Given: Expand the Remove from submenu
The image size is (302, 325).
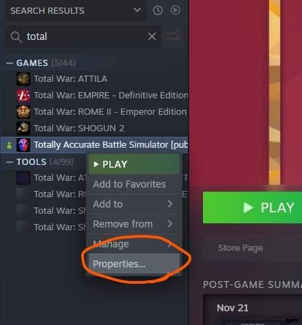Looking at the screenshot, I should [x=133, y=224].
